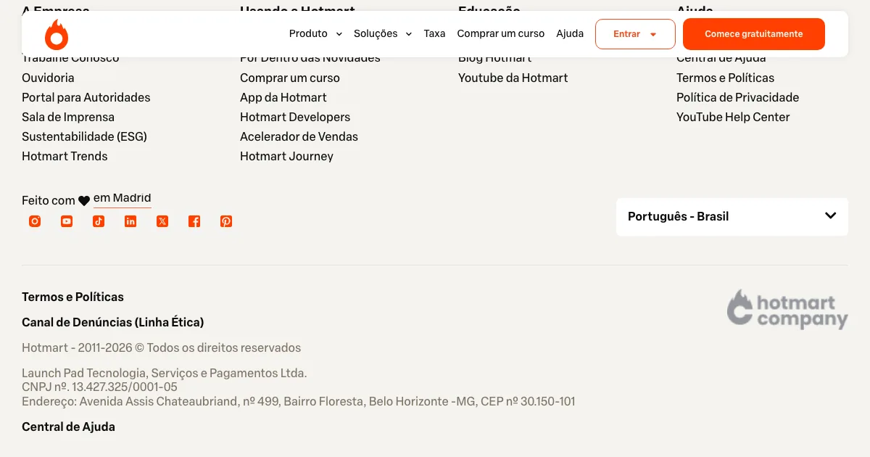Click Ajuda in the top navigation
The image size is (870, 457).
tap(570, 34)
